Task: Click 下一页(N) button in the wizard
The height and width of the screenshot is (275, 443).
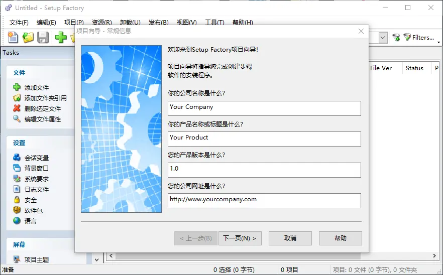Action: click(x=240, y=238)
